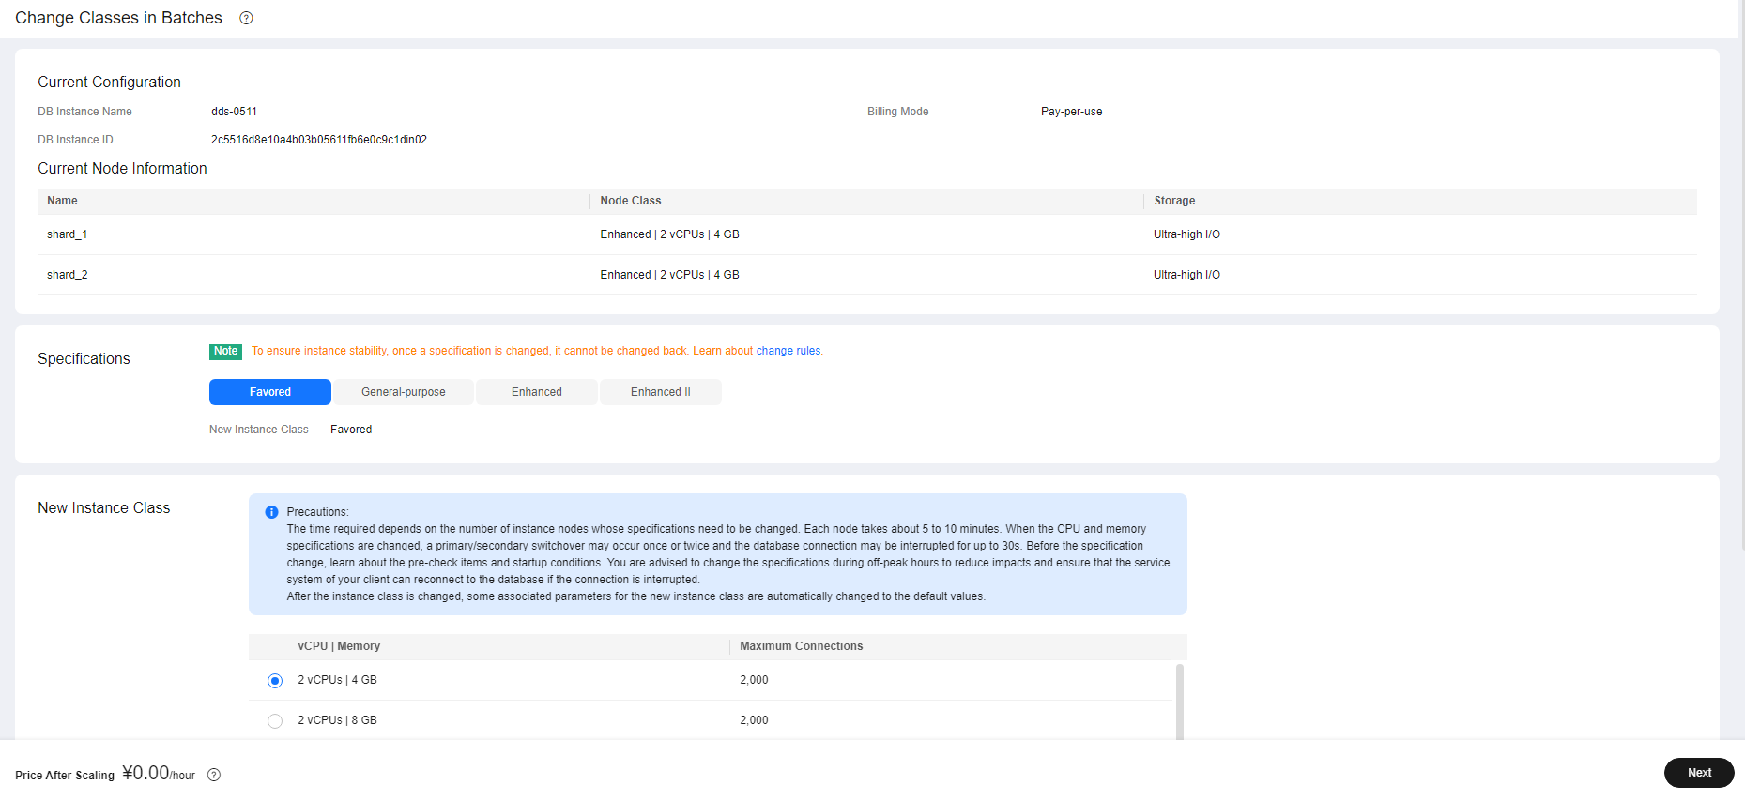Screen dimensions: 1745x800
Task: Click the shard_1 node class value
Action: point(670,234)
